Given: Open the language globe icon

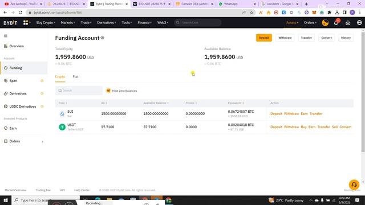Looking at the screenshot, I should point(359,23).
